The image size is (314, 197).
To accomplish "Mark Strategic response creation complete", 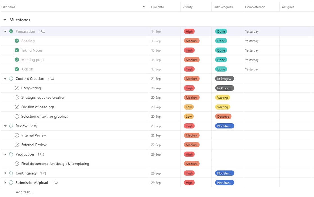I will [x=17, y=98].
